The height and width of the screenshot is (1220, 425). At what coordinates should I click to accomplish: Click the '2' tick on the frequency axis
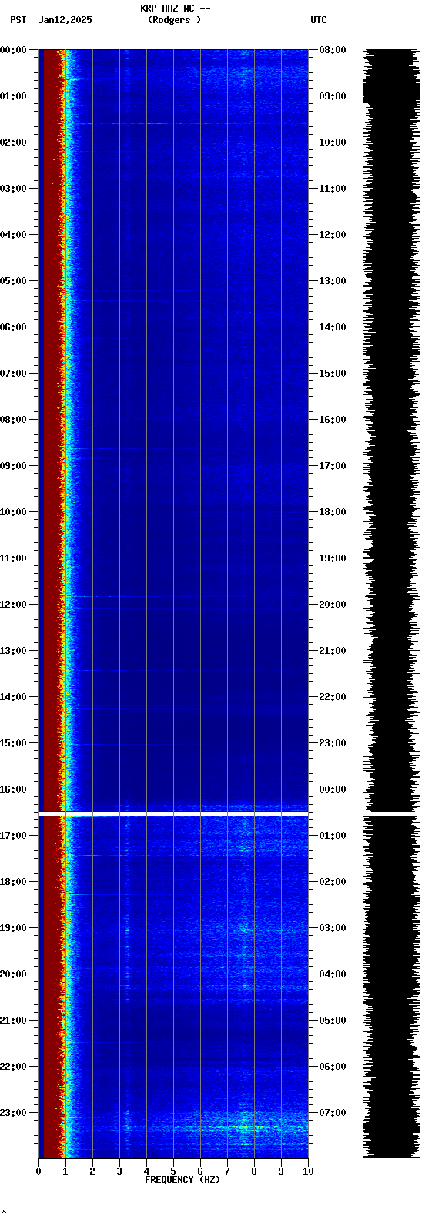point(92,1171)
